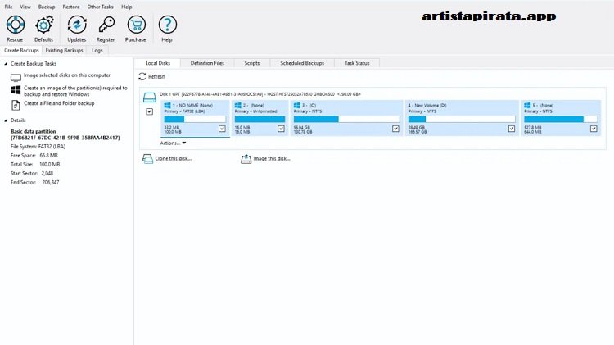Select partition 4 New Volume (D:) label
This screenshot has width=614, height=345.
pos(427,106)
